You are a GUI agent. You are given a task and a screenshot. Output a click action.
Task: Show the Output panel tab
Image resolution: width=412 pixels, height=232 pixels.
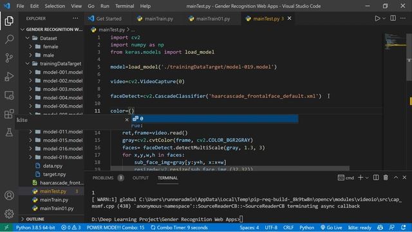[140, 178]
